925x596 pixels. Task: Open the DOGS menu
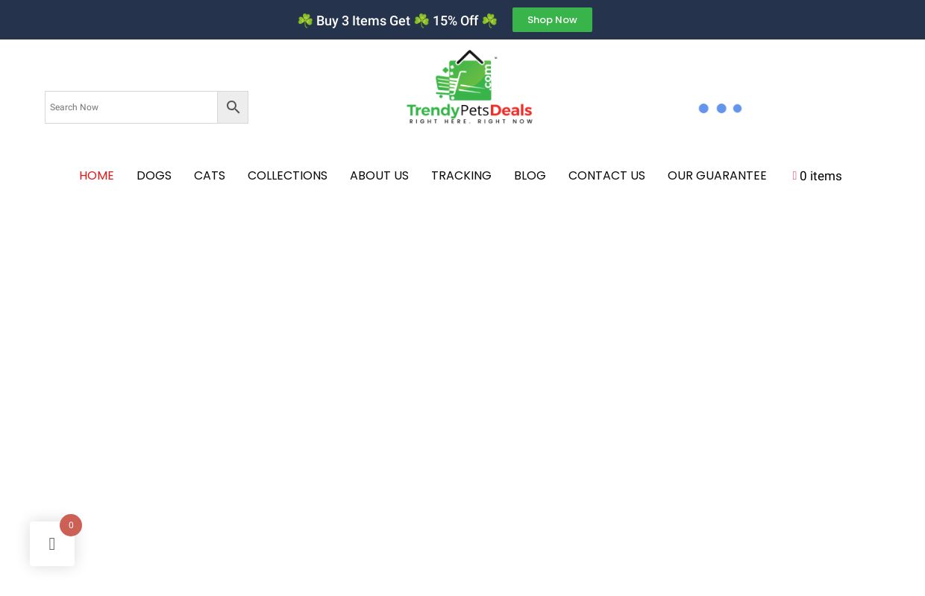(154, 176)
